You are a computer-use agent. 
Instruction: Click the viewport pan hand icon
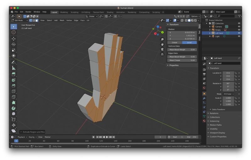(162, 44)
